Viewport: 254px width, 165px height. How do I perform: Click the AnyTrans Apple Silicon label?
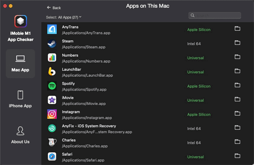(199, 30)
